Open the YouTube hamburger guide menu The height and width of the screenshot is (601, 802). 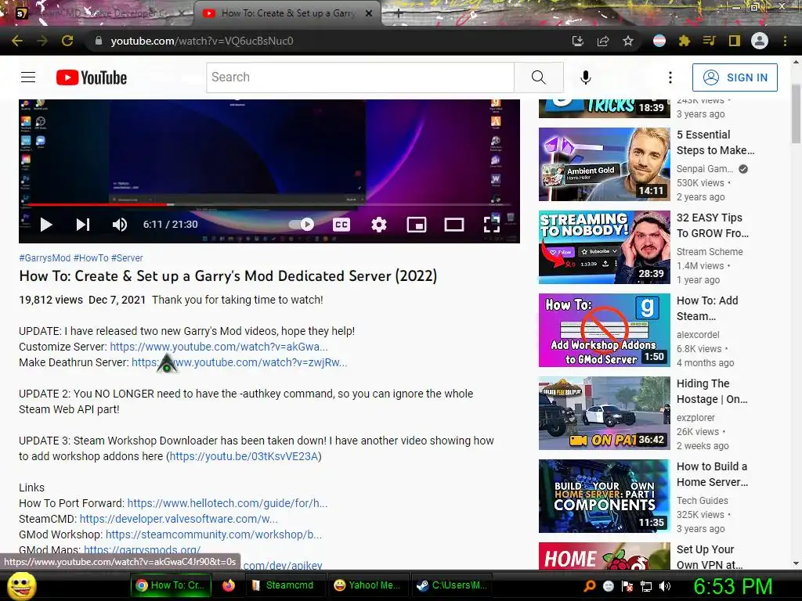click(x=28, y=77)
